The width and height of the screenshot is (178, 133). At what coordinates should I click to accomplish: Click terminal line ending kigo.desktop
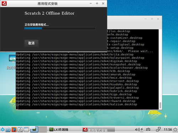tap(74, 94)
